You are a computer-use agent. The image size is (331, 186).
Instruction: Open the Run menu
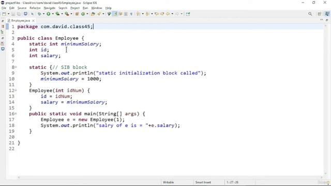(85, 8)
